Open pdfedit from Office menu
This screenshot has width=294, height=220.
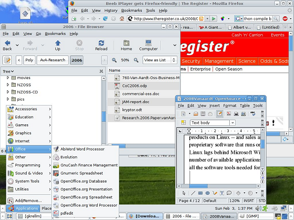85,213
